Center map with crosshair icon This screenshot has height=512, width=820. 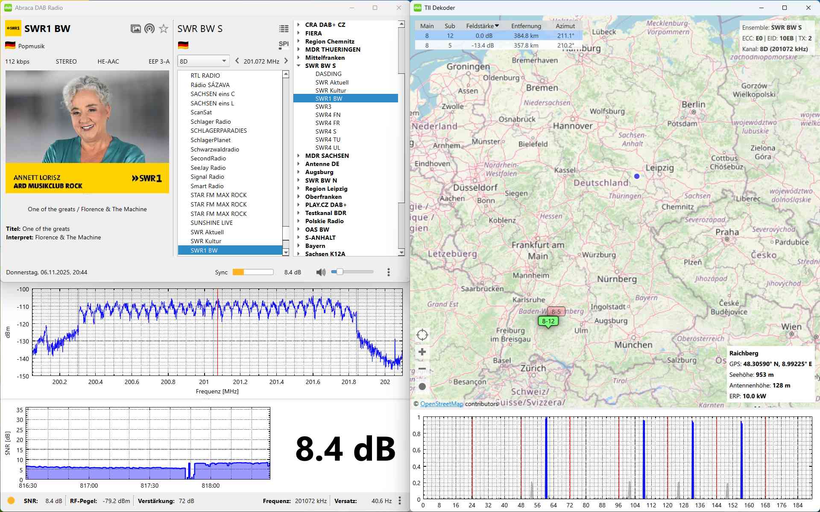coord(422,335)
